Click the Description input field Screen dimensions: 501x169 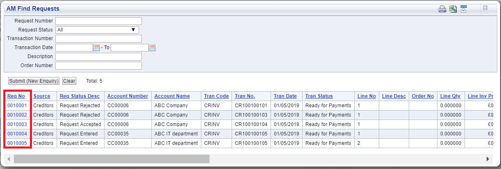(98, 56)
